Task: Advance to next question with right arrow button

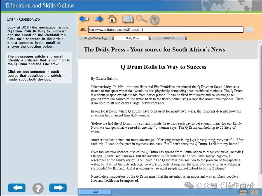Action: click(58, 188)
